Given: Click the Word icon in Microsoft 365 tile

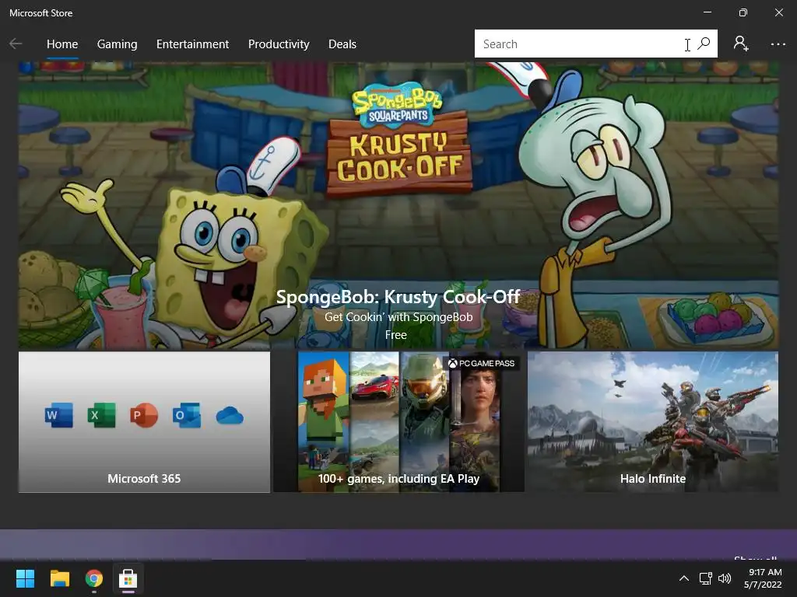Looking at the screenshot, I should pos(59,415).
